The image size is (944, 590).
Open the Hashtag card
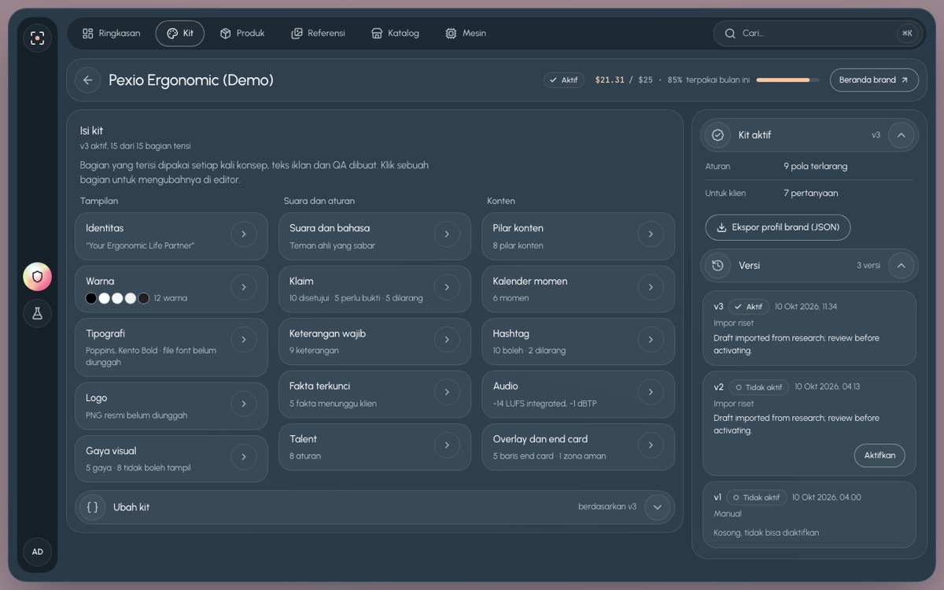(578, 341)
